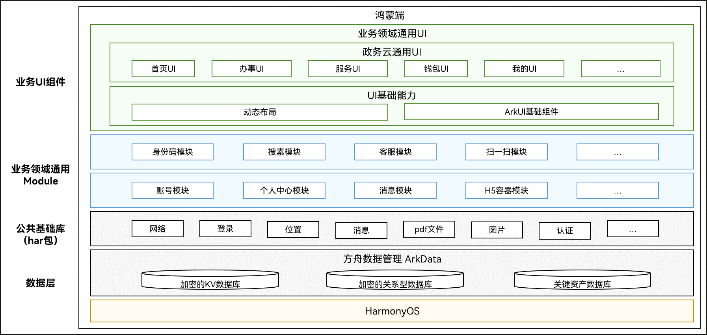This screenshot has height=335, width=707.
Task: Click the 鸿蒙端 title
Action: [x=390, y=15]
